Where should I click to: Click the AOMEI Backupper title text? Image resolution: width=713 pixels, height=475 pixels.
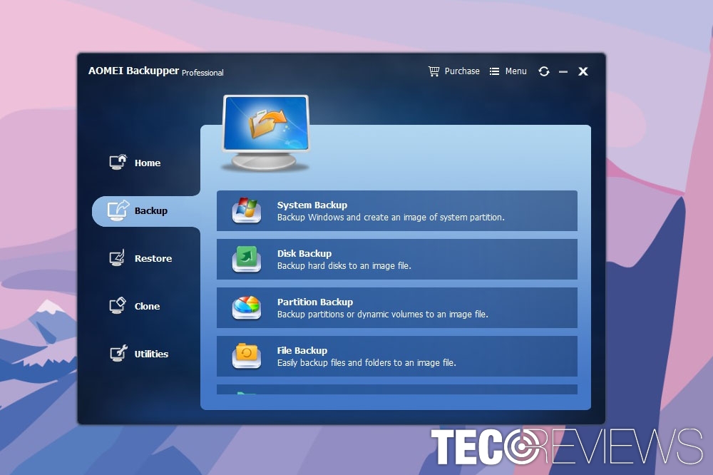pos(134,71)
